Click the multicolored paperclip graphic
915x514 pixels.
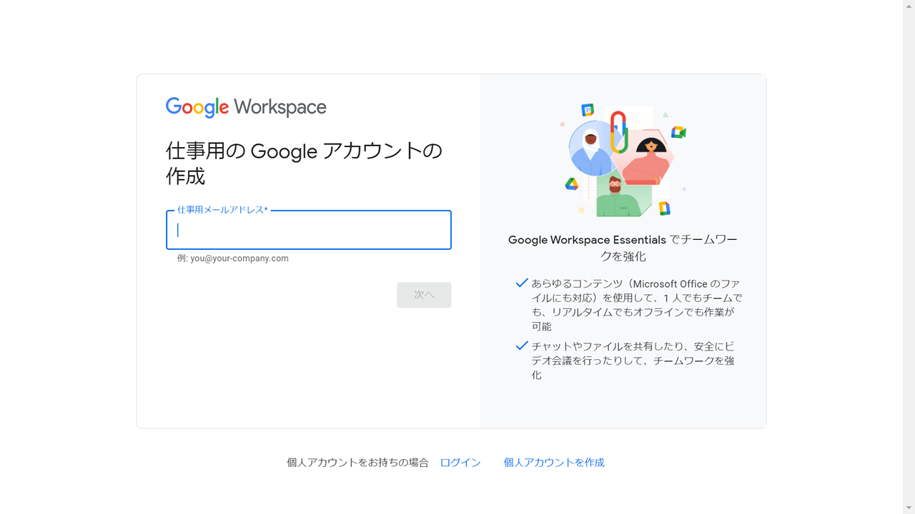(x=619, y=131)
